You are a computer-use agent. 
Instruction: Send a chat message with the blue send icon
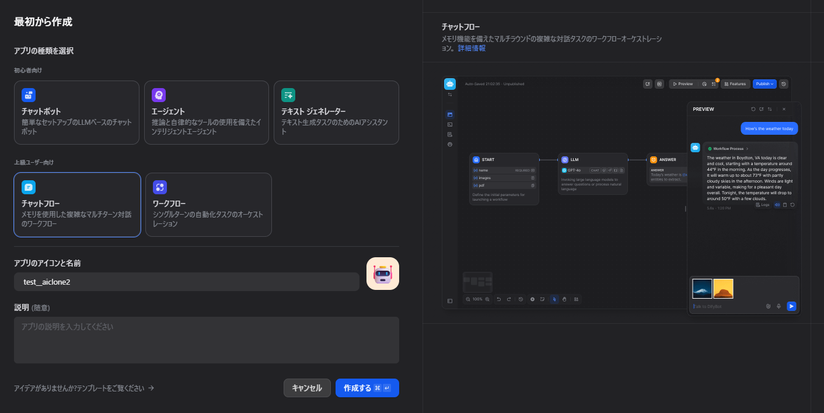click(791, 306)
